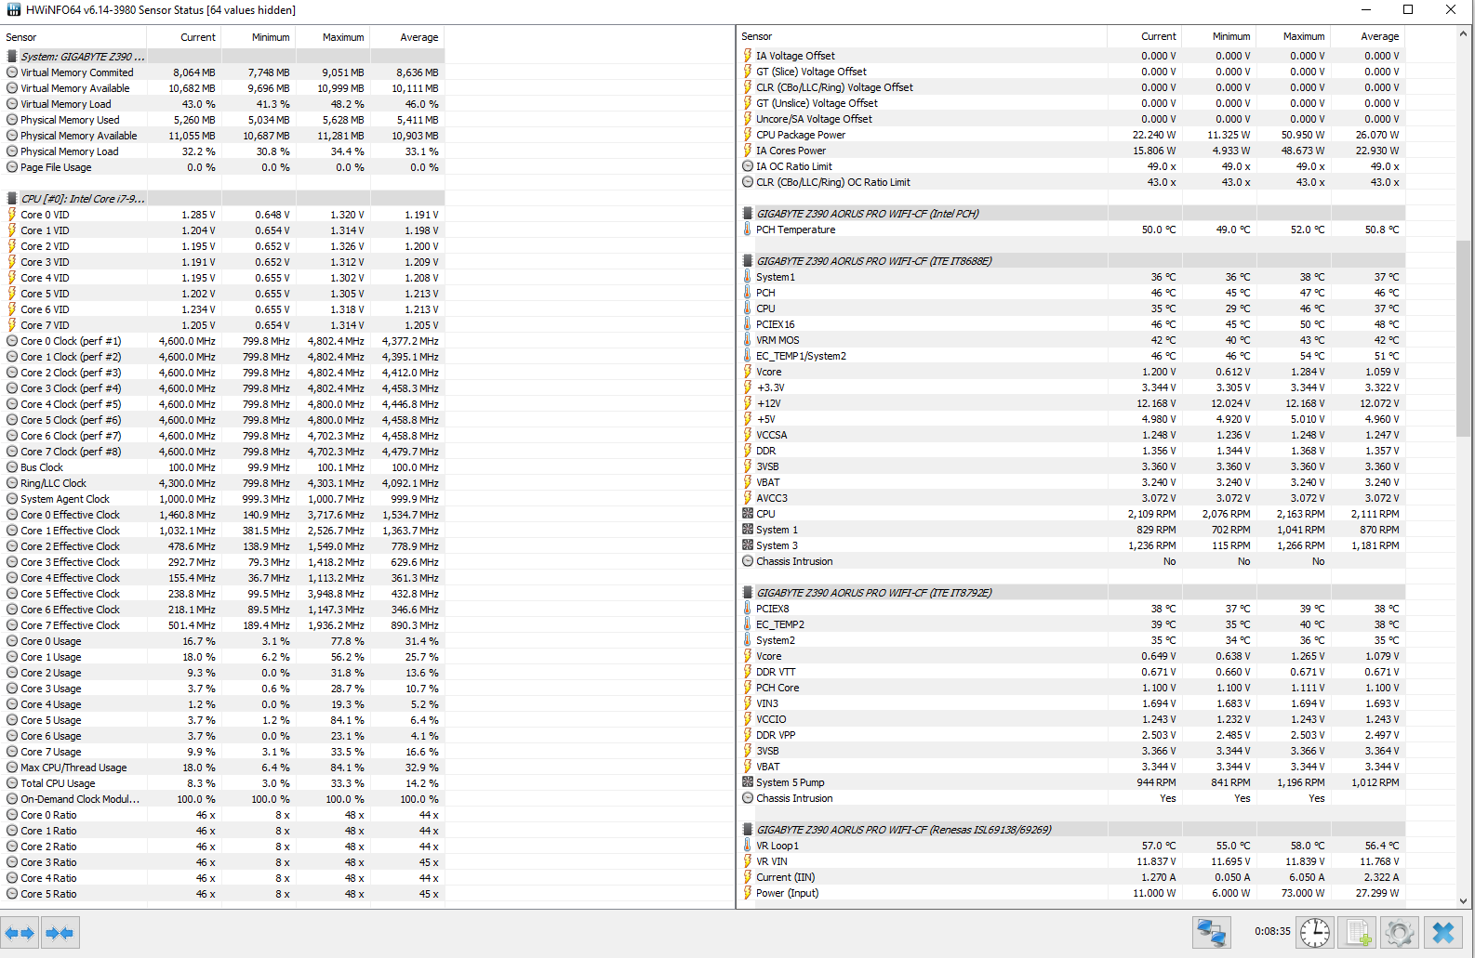Click the left pane Average column header

(x=406, y=37)
